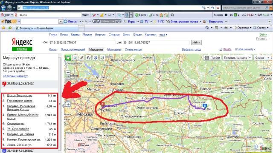Click the Б destination marker on map

tap(205, 106)
